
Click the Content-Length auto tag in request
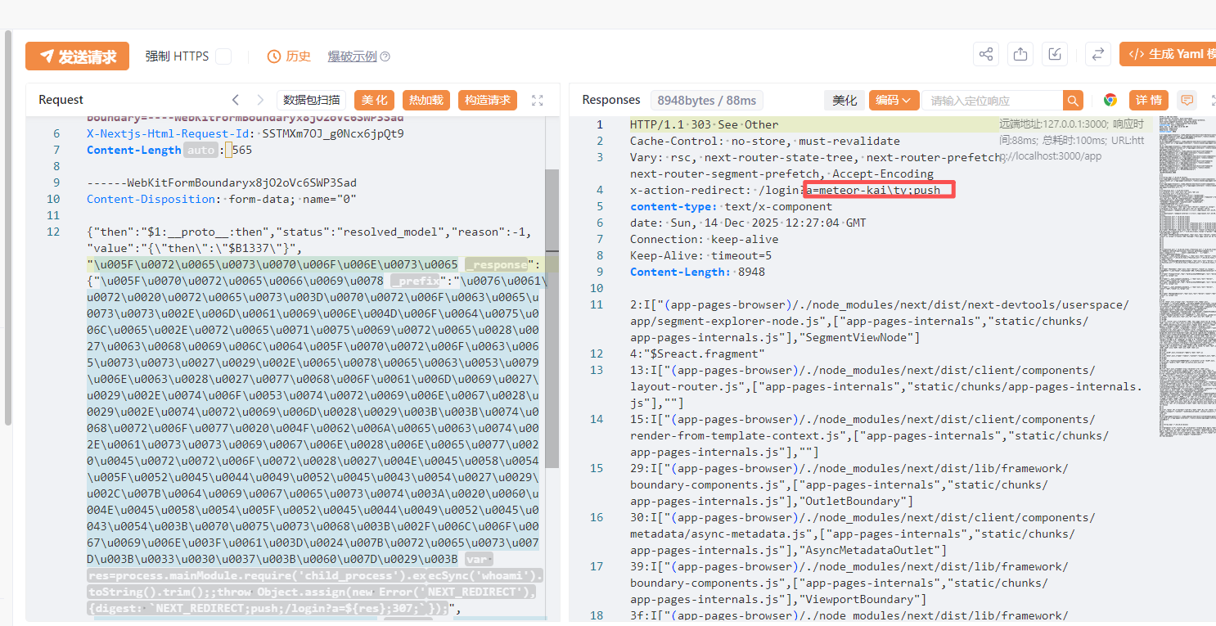(x=201, y=150)
